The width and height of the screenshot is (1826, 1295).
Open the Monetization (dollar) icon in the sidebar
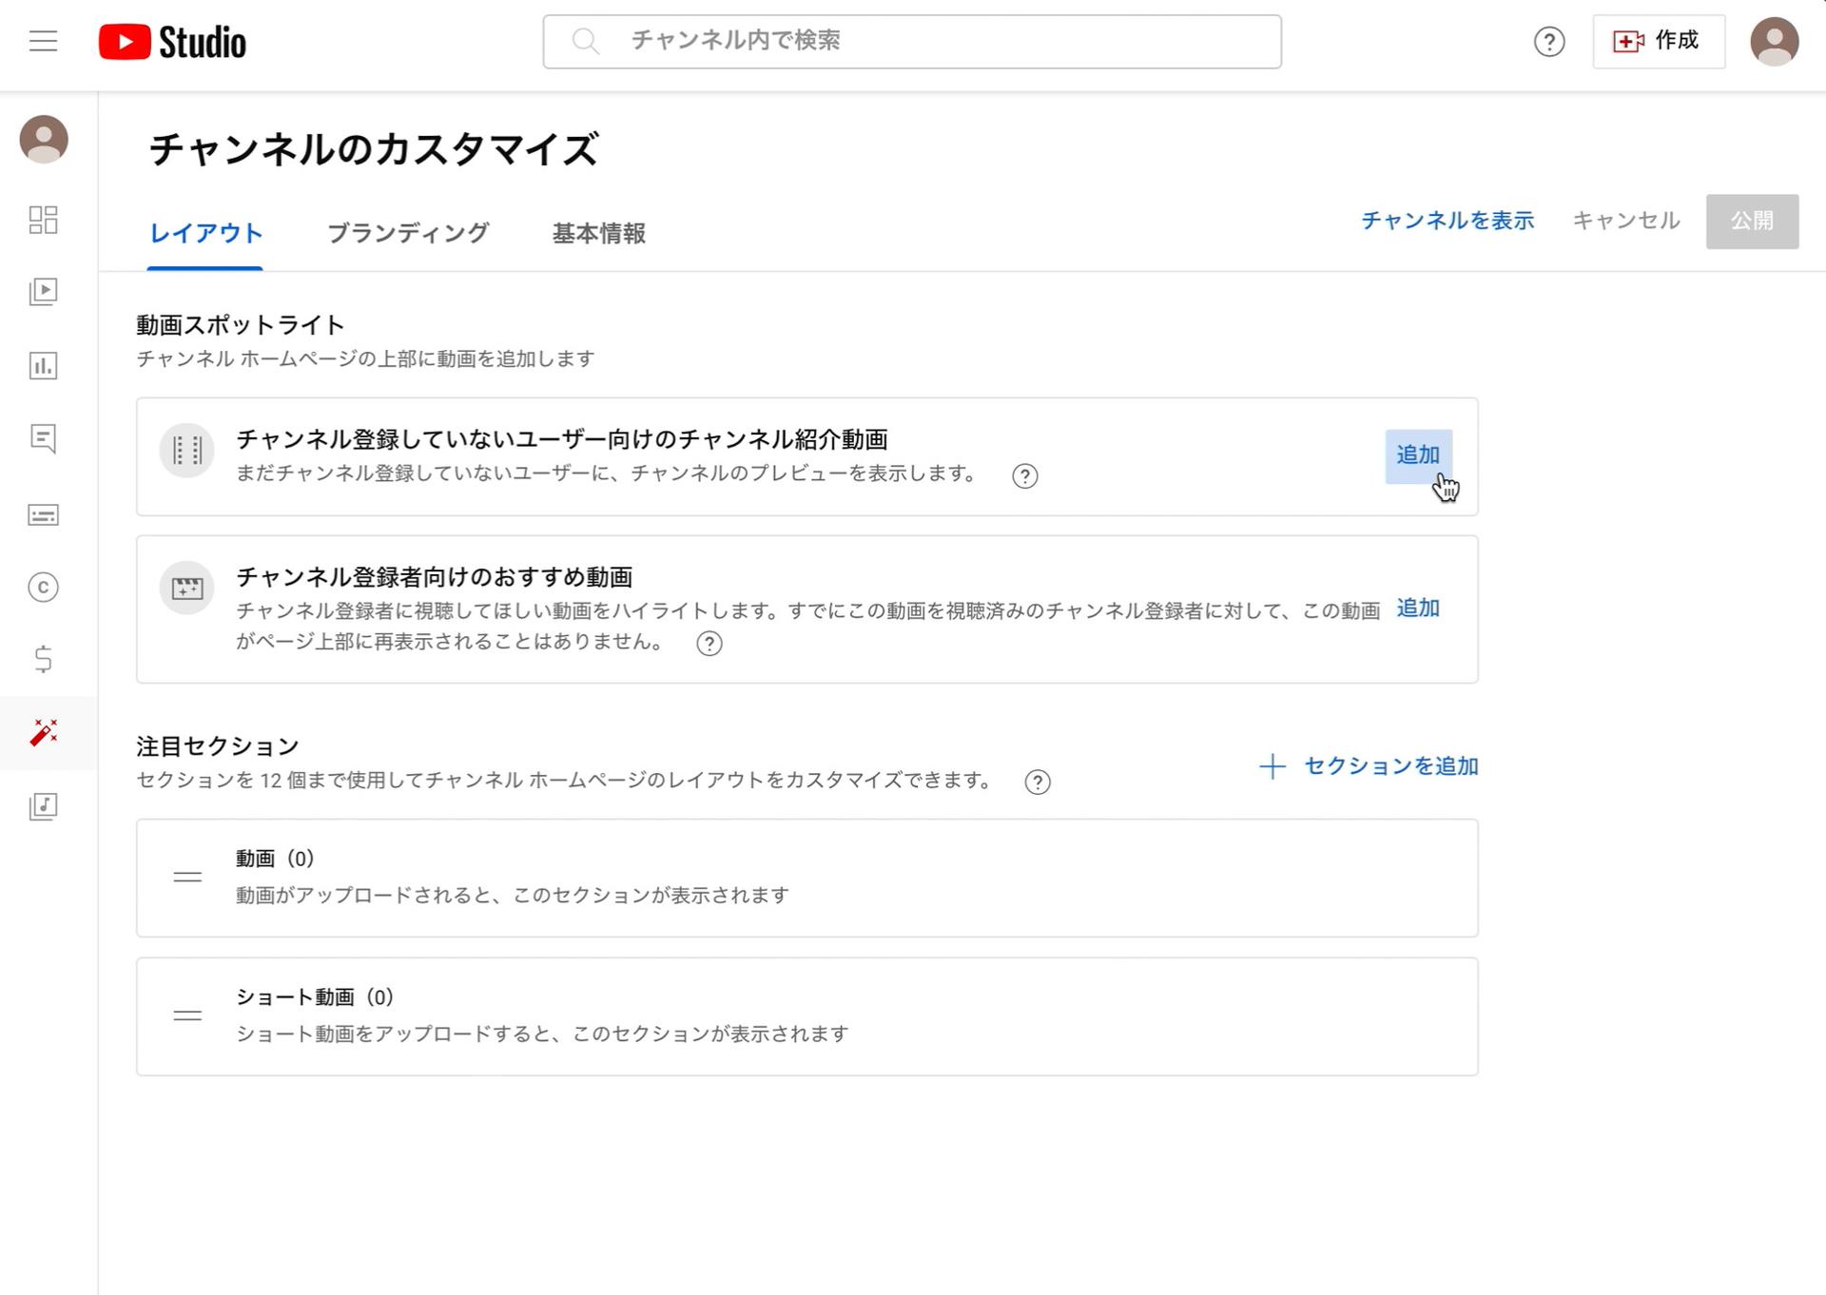(43, 659)
